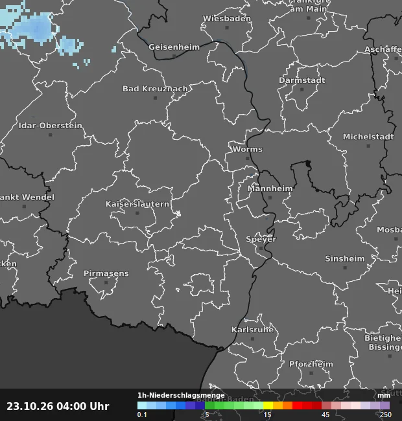402x421 pixels.
Task: Click the Pirmasens city label
Action: click(x=106, y=273)
